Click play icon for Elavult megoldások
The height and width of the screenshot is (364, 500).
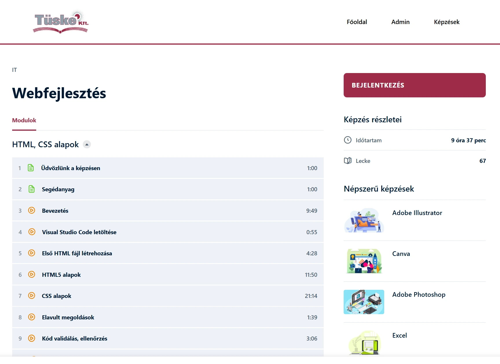[x=32, y=317]
